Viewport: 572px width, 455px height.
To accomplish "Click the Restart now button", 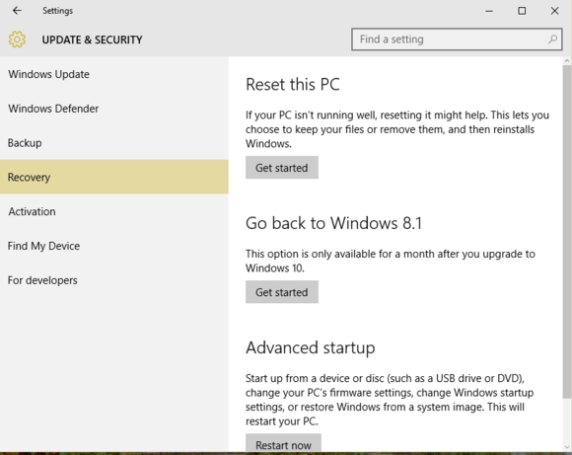I will (283, 443).
